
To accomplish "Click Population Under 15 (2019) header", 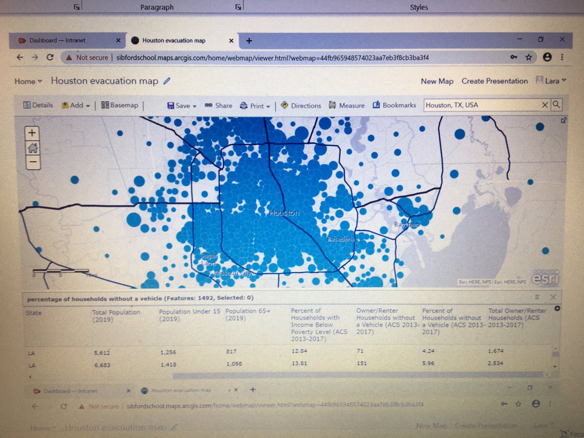I will [x=191, y=315].
